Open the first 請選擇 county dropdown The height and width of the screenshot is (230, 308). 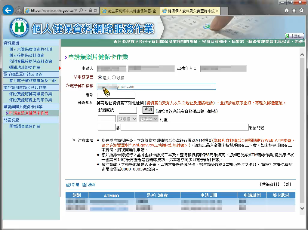pos(127,119)
